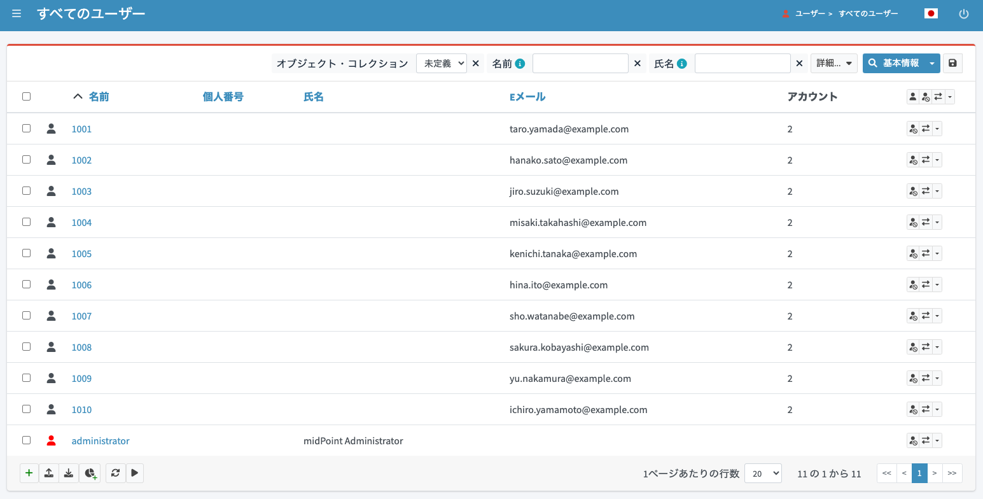Image resolution: width=983 pixels, height=499 pixels.
Task: Click the download export icon
Action: [69, 473]
